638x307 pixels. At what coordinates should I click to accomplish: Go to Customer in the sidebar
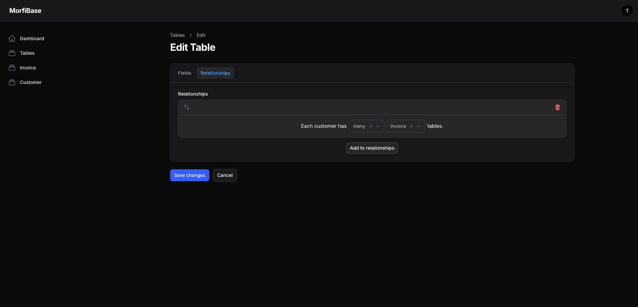pyautogui.click(x=31, y=82)
